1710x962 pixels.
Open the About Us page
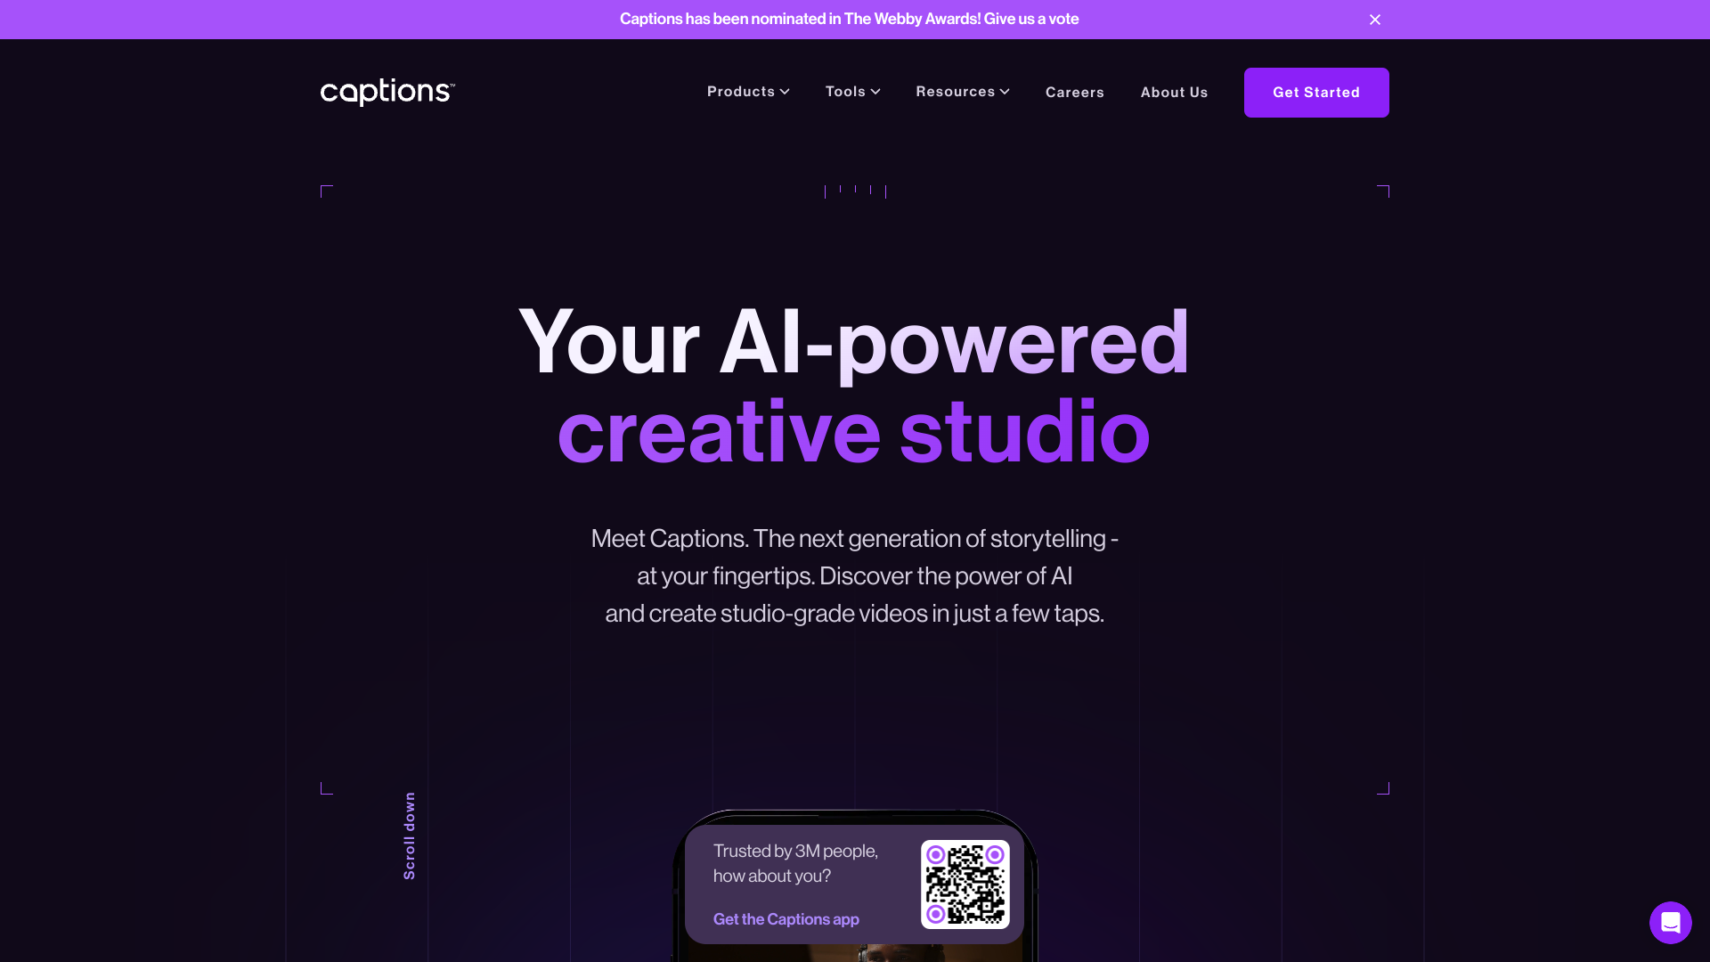tap(1175, 92)
